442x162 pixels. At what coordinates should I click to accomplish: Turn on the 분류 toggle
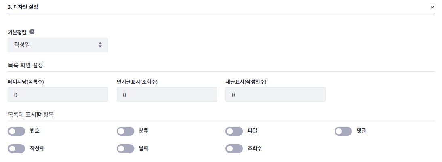125,131
